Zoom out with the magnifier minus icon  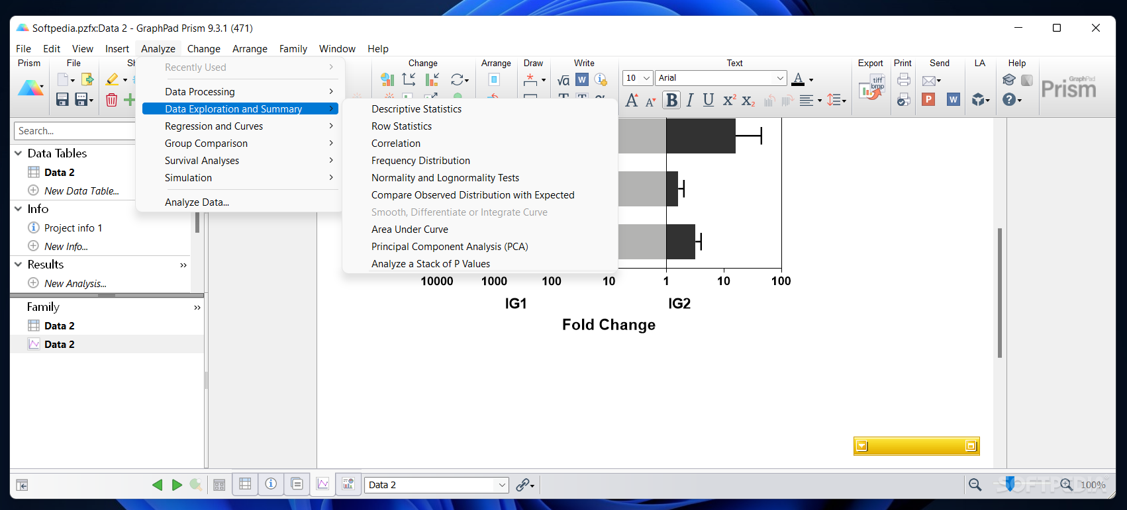tap(975, 485)
